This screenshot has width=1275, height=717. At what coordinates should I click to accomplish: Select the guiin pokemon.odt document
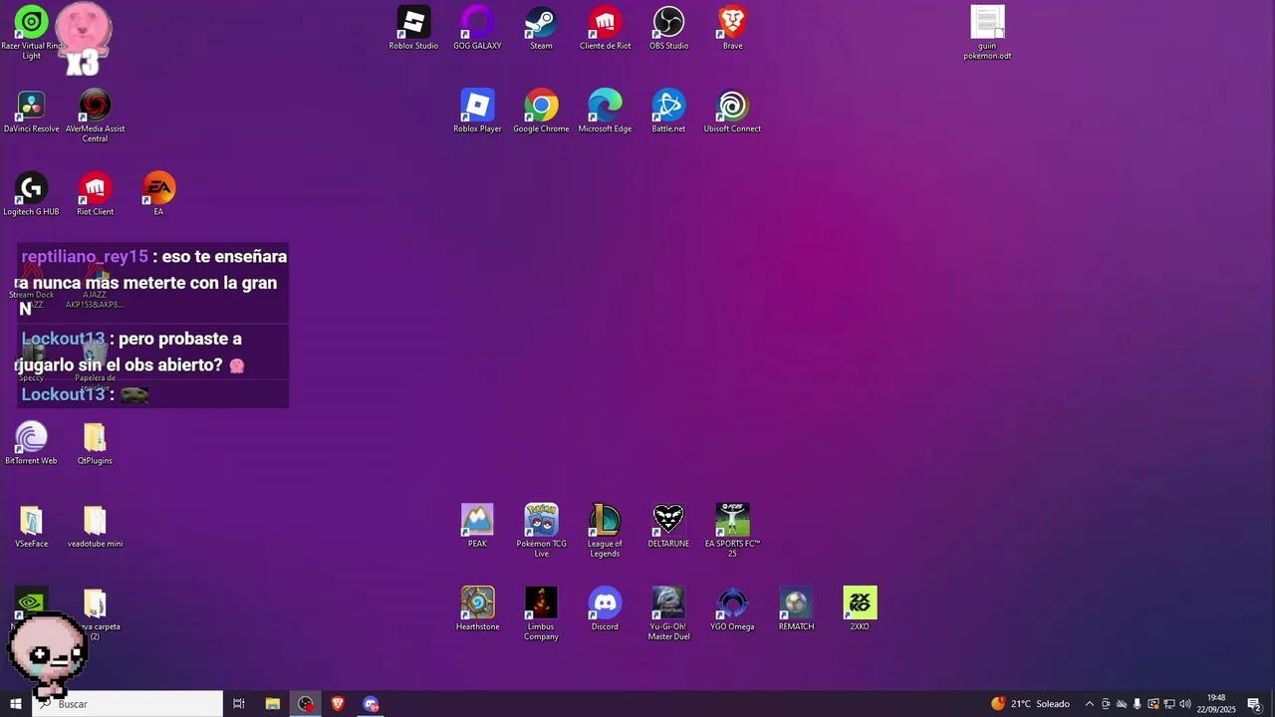point(987,33)
